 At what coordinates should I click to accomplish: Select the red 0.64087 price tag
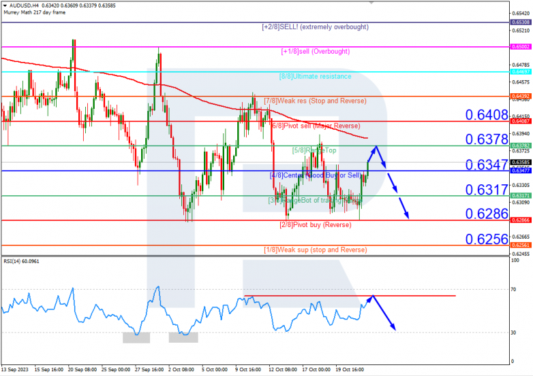pyautogui.click(x=521, y=121)
